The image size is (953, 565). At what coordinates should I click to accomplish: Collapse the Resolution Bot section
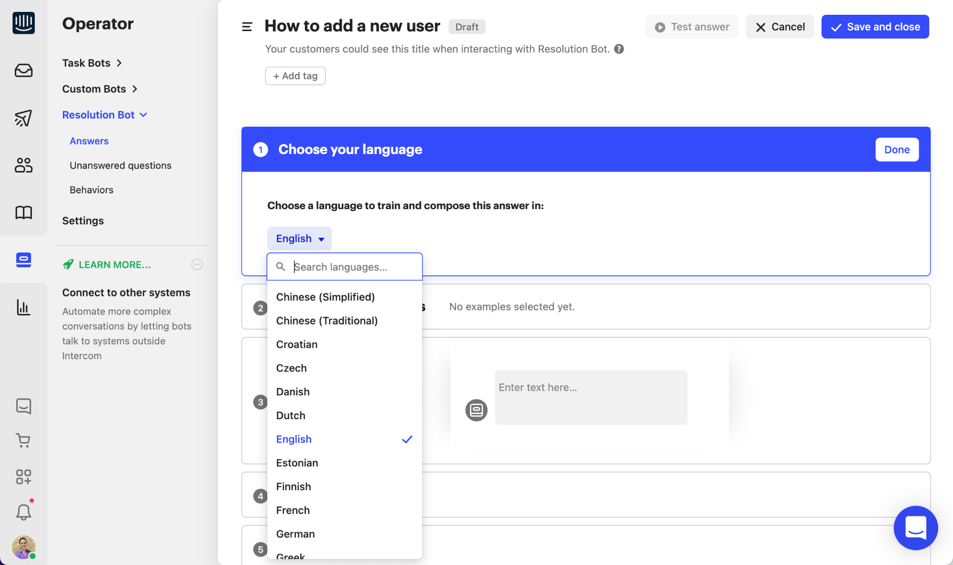[x=105, y=114]
